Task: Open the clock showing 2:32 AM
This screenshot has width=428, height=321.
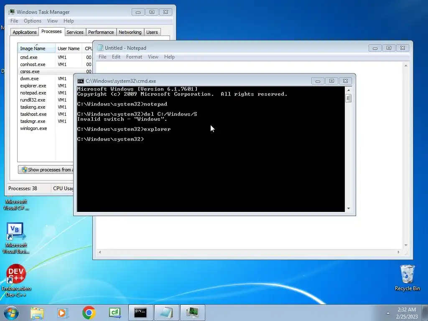Action: [407, 313]
